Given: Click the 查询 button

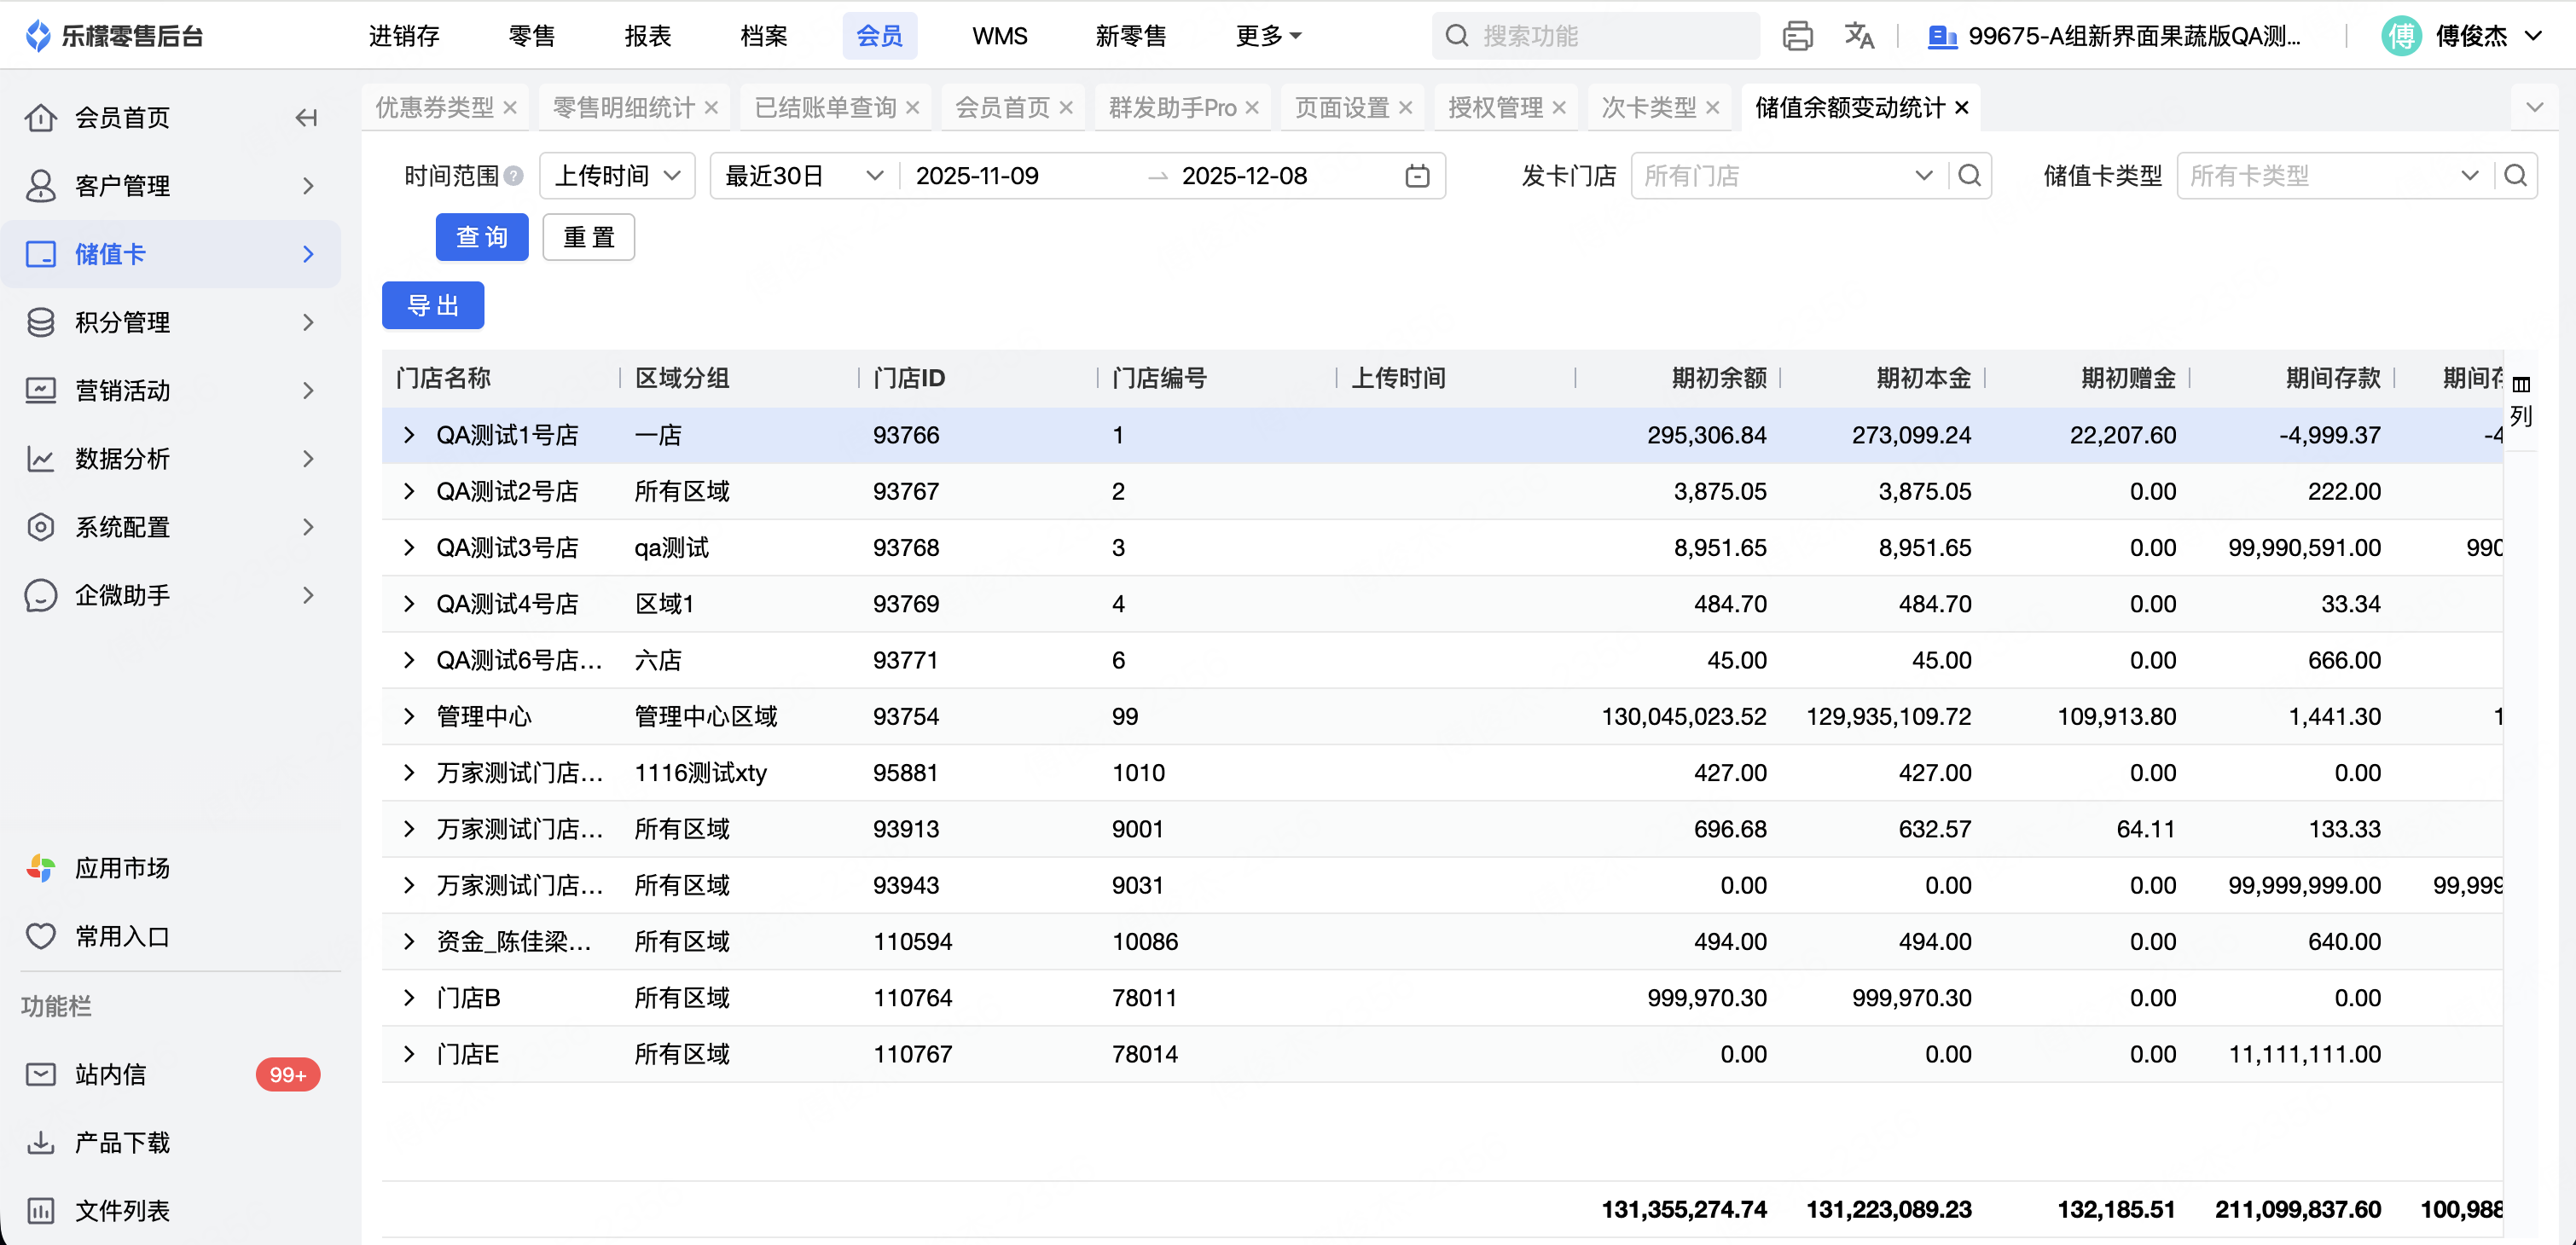Looking at the screenshot, I should [x=482, y=237].
